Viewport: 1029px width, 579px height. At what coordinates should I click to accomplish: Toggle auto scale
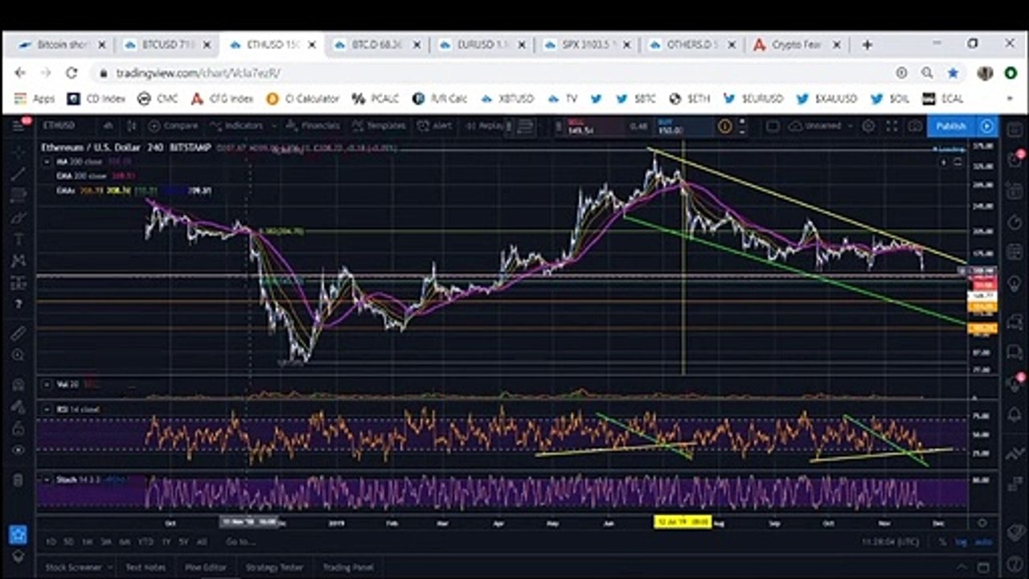983,542
